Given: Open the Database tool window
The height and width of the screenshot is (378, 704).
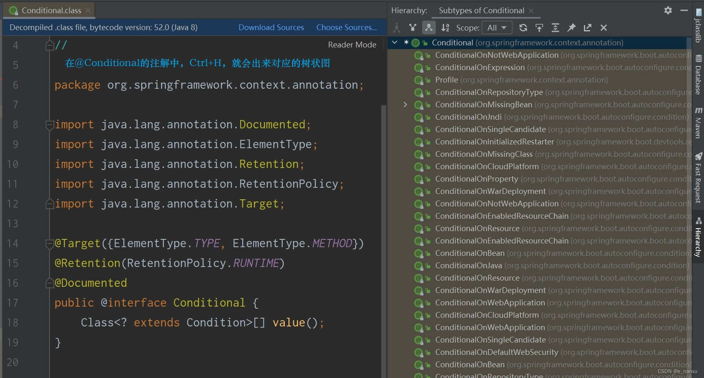Looking at the screenshot, I should pos(698,75).
